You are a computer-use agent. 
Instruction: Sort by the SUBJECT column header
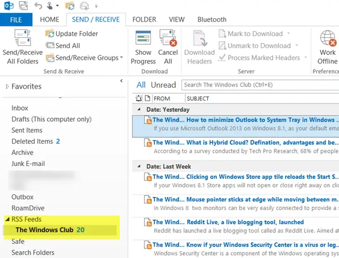pyautogui.click(x=198, y=98)
